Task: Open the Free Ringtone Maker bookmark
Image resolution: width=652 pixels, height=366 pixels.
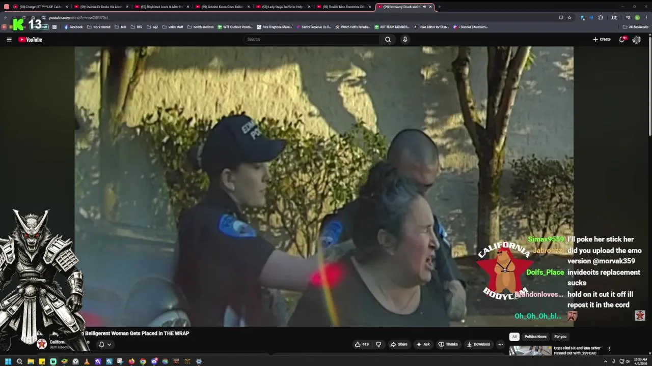Action: click(275, 27)
